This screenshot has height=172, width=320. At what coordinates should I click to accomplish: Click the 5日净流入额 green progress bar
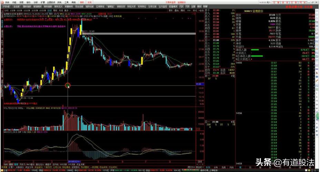tap(257, 56)
